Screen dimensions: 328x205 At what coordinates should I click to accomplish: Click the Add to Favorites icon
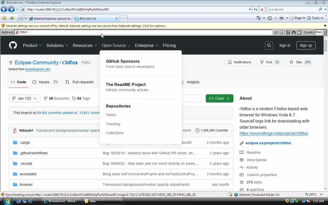[x=12, y=18]
